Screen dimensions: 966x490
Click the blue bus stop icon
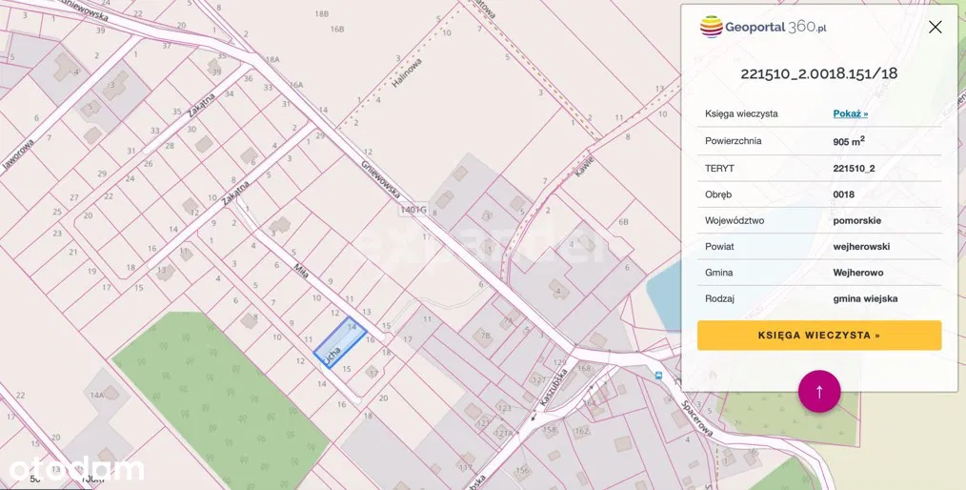click(x=660, y=376)
